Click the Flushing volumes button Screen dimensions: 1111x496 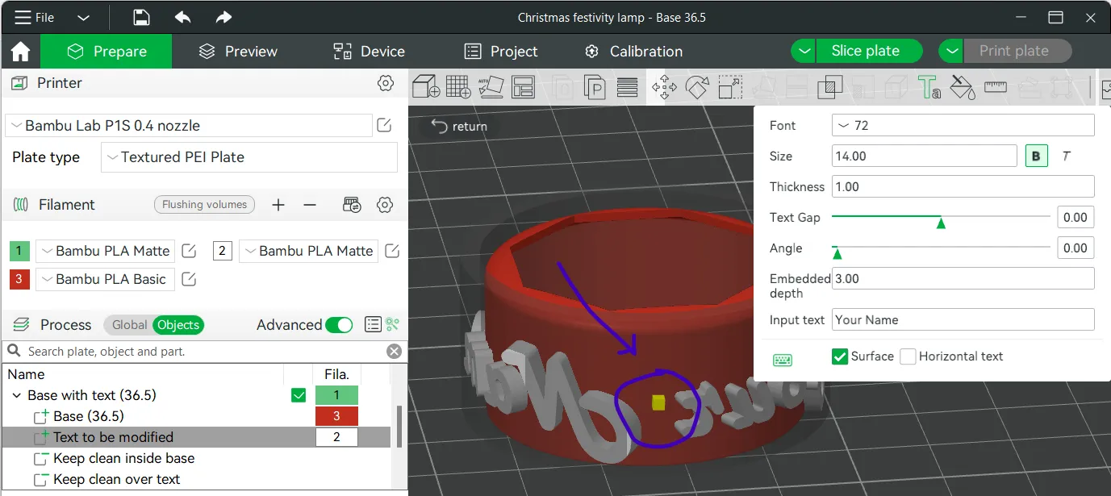click(204, 205)
